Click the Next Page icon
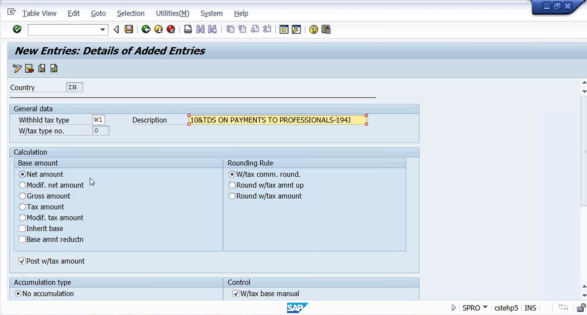587x315 pixels. (255, 29)
